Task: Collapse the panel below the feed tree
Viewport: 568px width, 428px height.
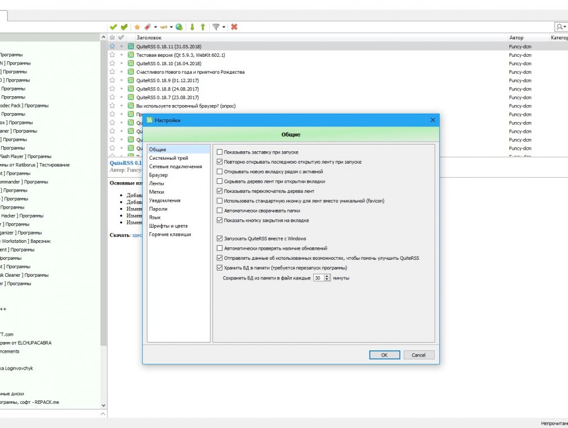Action: pyautogui.click(x=103, y=413)
